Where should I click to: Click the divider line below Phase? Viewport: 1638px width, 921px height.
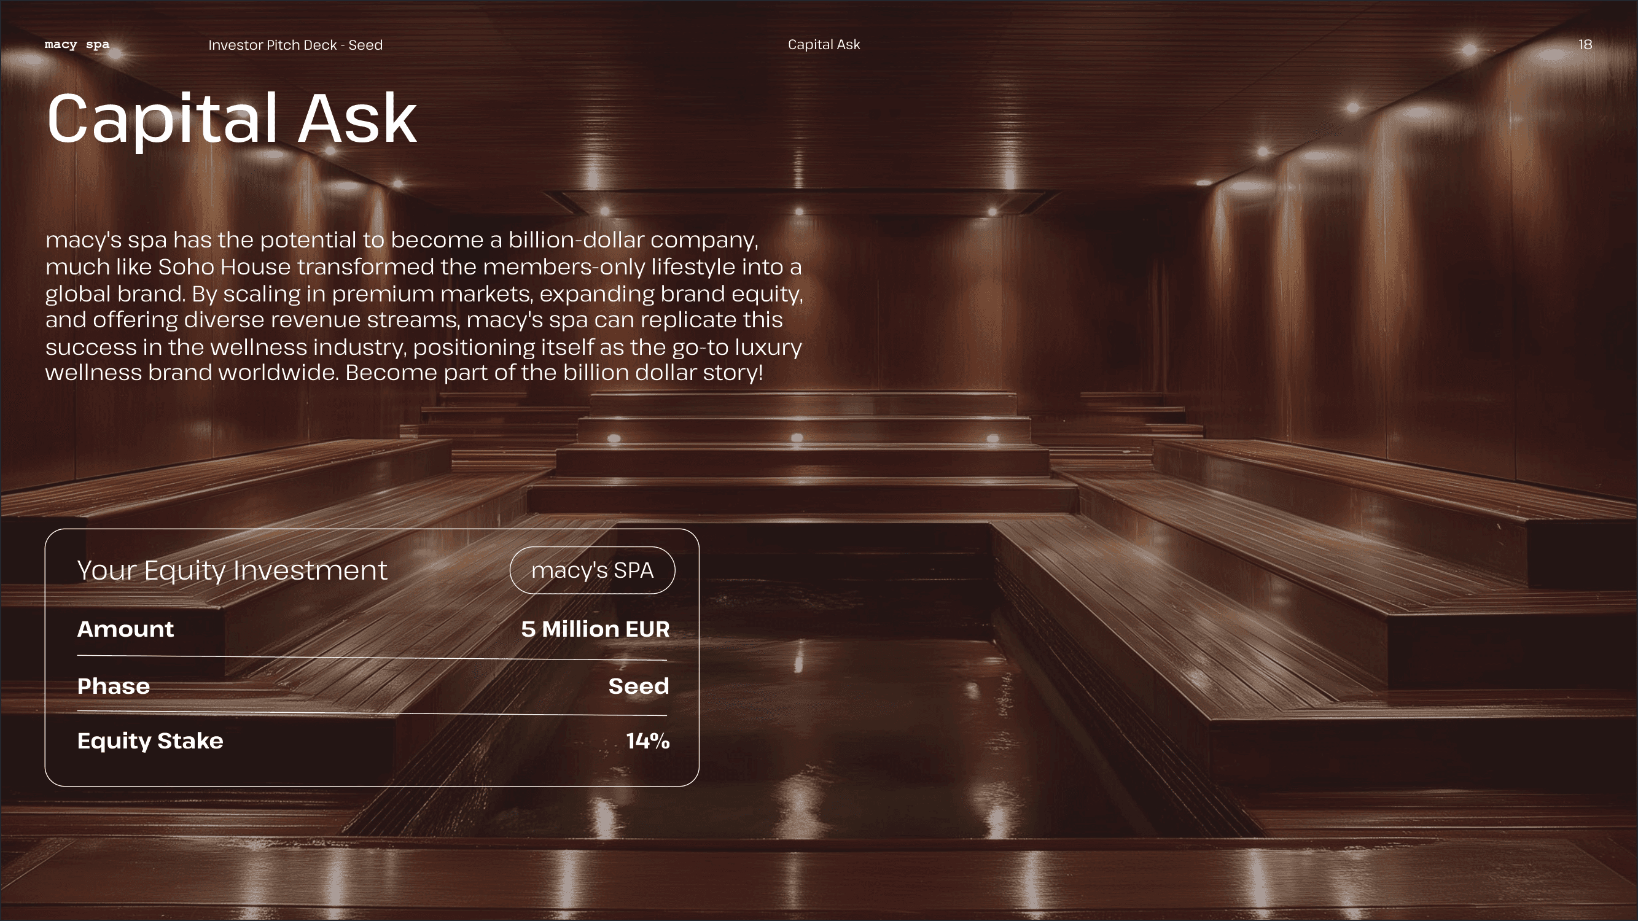tap(372, 713)
